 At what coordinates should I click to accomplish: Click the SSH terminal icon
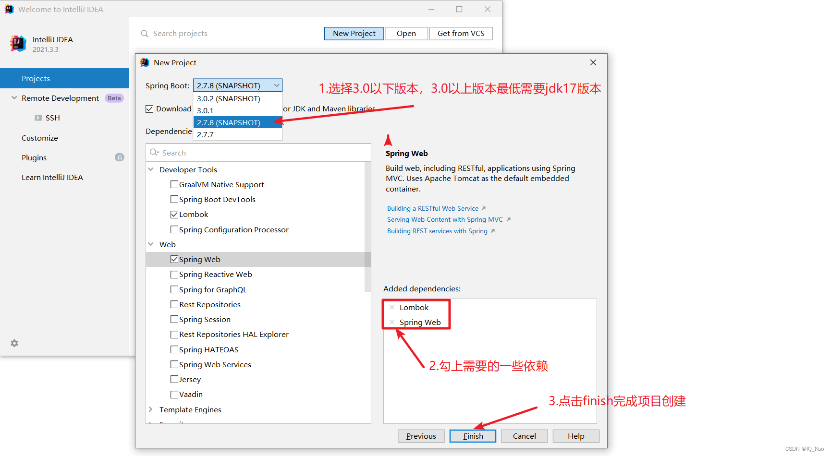point(38,118)
